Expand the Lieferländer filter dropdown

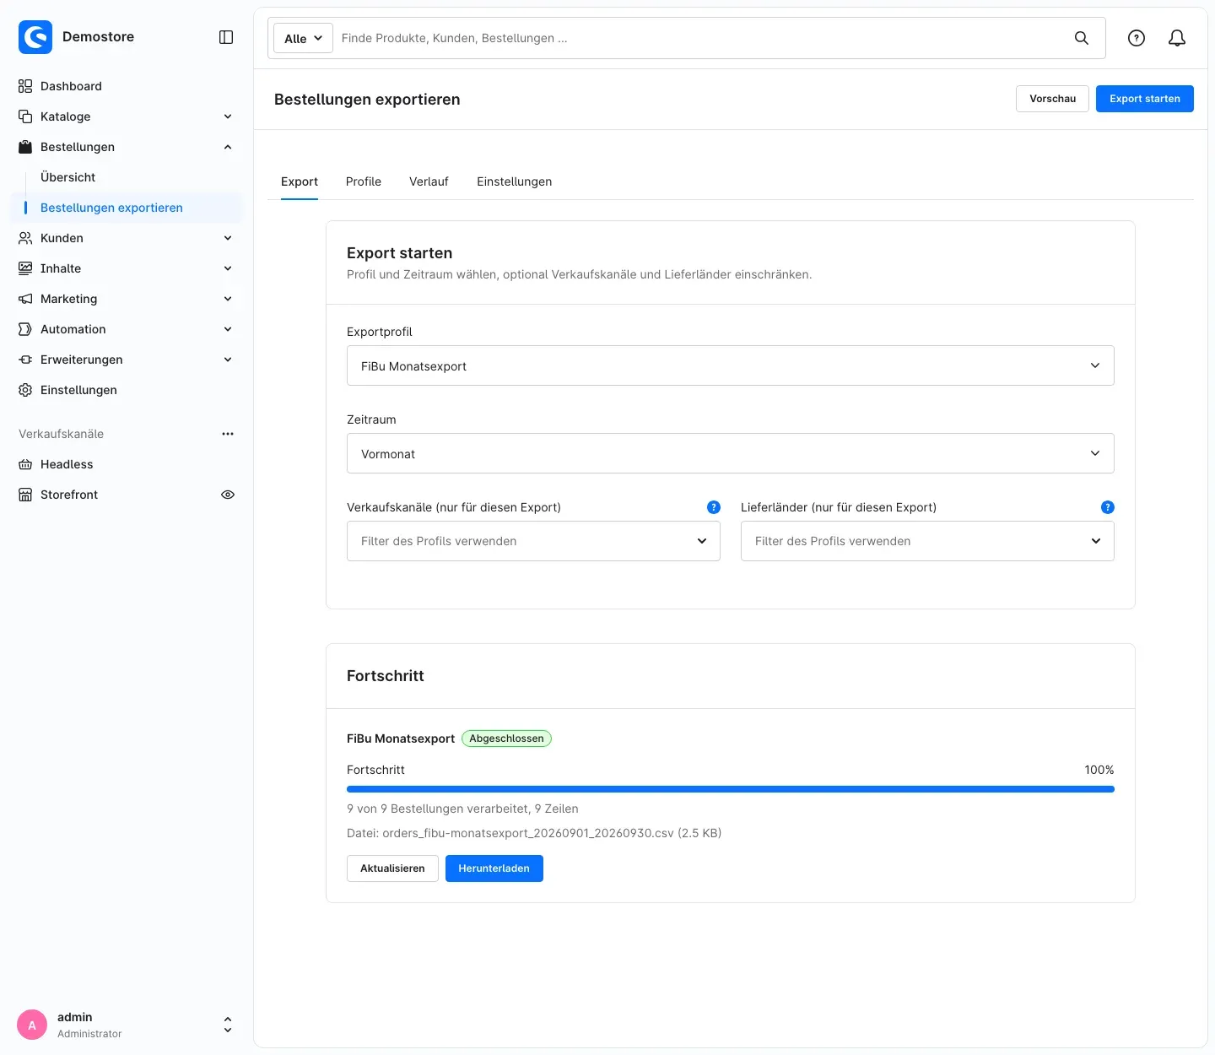click(x=927, y=541)
